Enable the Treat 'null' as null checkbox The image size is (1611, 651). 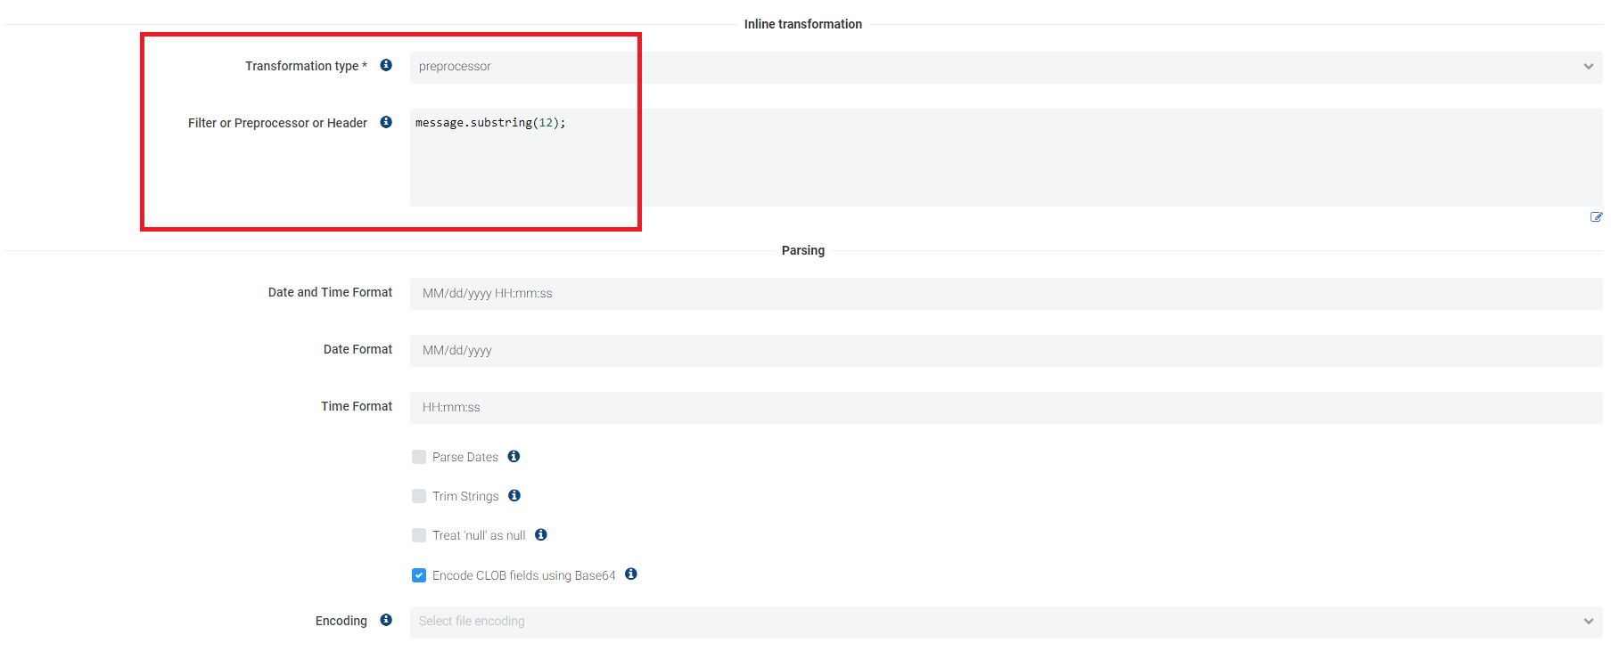(419, 535)
